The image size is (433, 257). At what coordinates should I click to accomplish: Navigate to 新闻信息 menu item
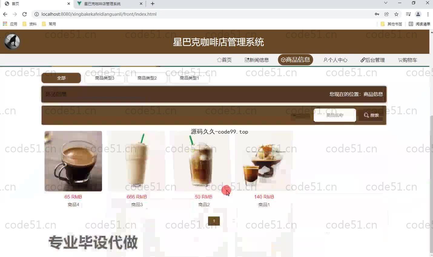(257, 60)
